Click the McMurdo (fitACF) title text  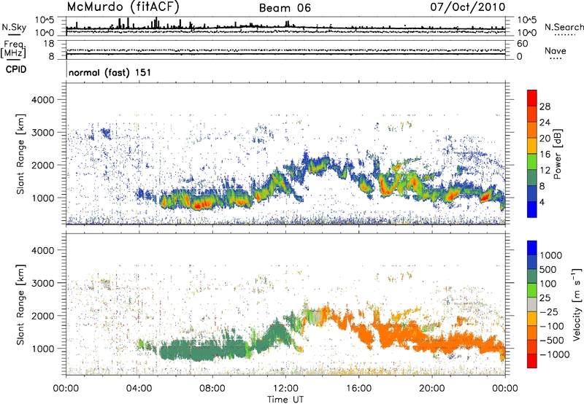click(123, 7)
